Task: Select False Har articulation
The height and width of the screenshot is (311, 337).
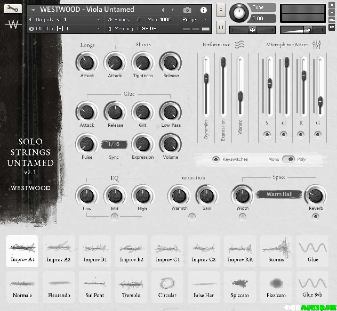Action: coord(204,287)
